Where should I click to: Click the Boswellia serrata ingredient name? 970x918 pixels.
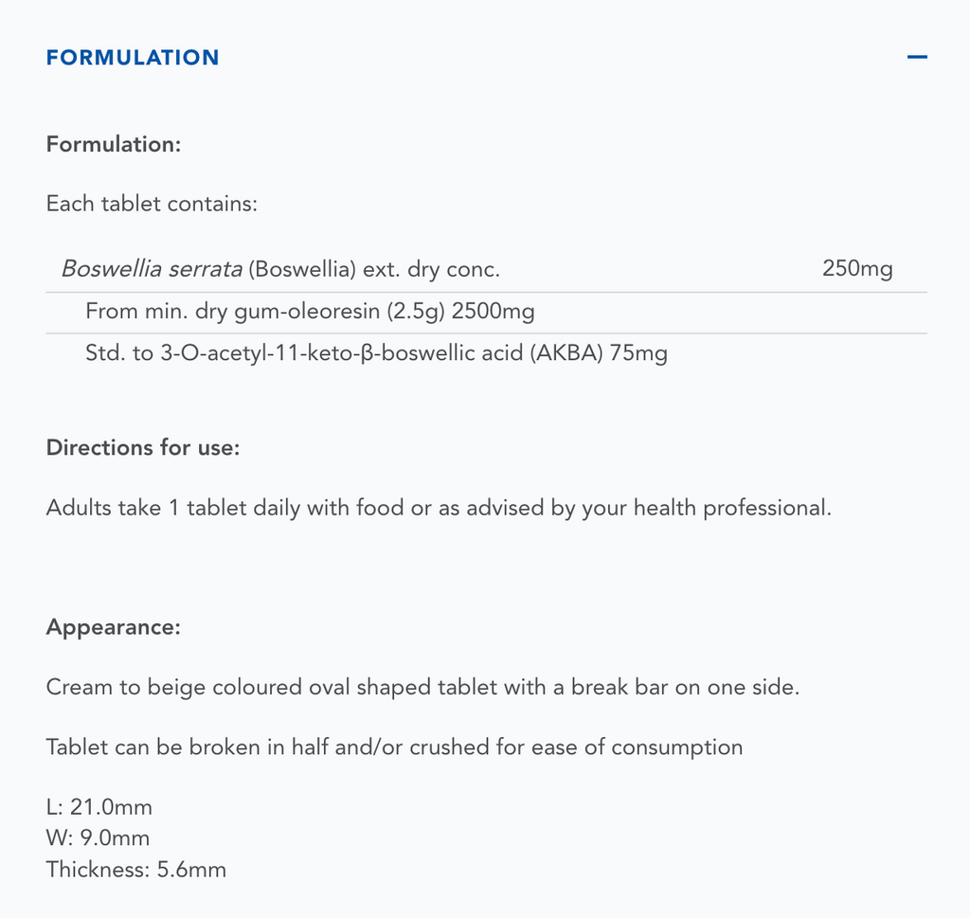coord(152,269)
